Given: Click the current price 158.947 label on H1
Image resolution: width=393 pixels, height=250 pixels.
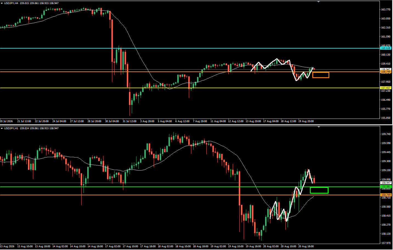Looking at the screenshot, I should point(386,183).
